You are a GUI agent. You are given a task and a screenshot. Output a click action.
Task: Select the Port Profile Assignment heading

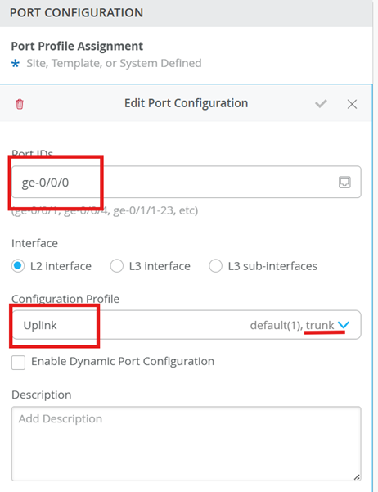77,46
